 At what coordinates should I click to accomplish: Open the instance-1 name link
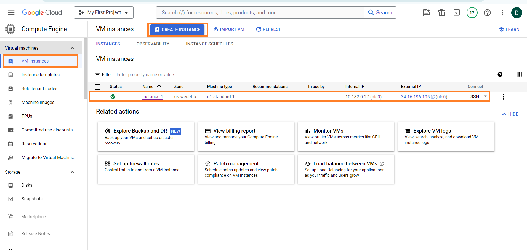[153, 96]
